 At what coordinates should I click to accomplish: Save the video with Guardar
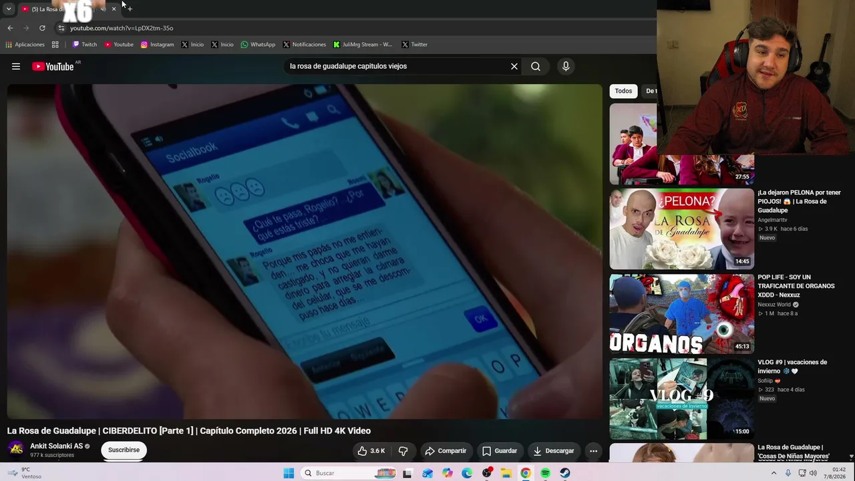[x=500, y=451]
